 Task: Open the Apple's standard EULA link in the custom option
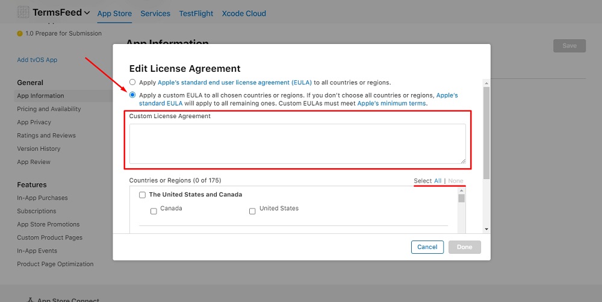(x=161, y=103)
